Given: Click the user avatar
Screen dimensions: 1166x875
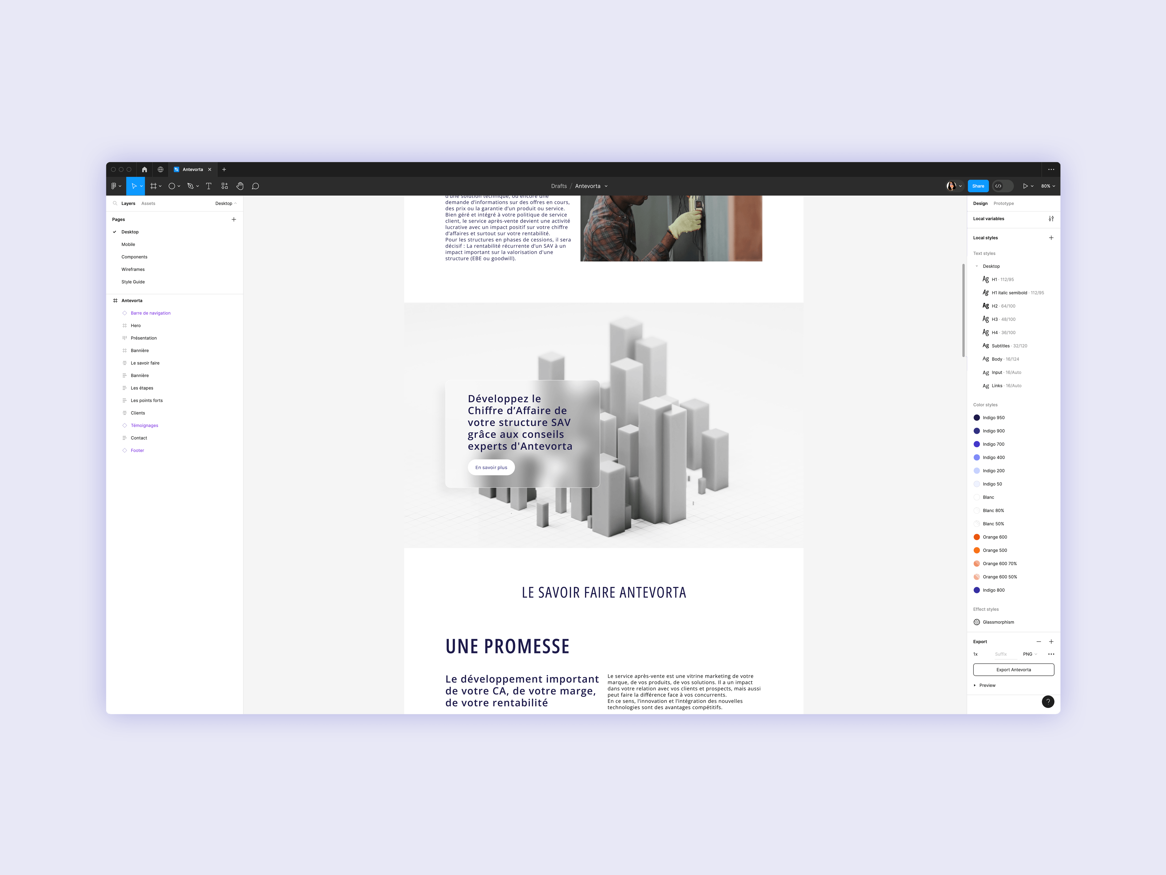Looking at the screenshot, I should [x=951, y=186].
